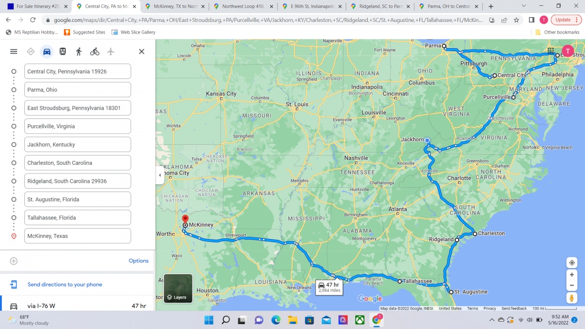The height and width of the screenshot is (329, 585).
Task: Edit the Charleston, South Carolina field
Action: (78, 163)
